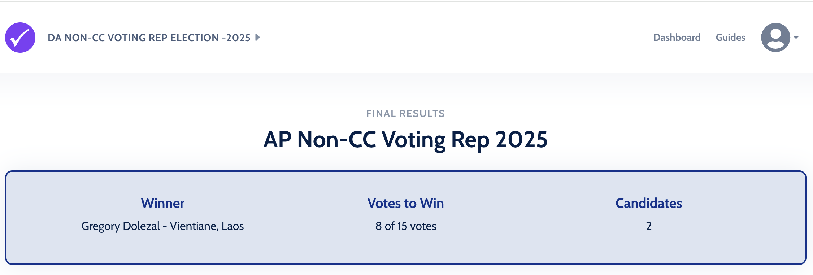Click the Winner heading
Screen dimensions: 813x275
(163, 204)
